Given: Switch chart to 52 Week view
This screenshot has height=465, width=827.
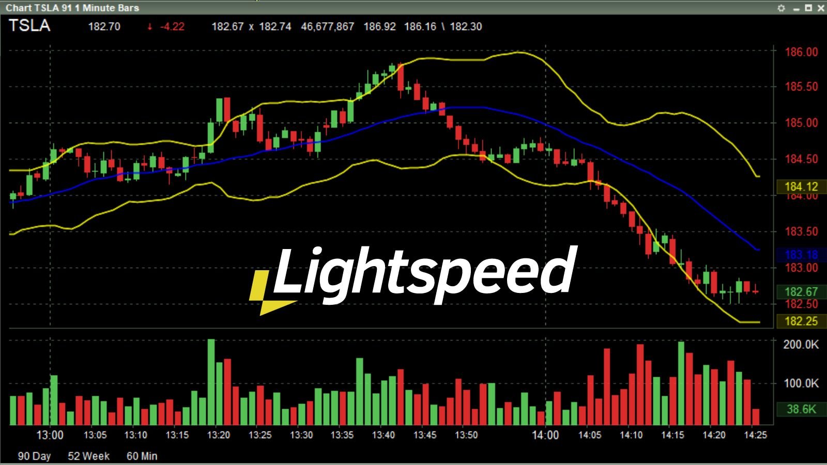Looking at the screenshot, I should click(x=88, y=456).
